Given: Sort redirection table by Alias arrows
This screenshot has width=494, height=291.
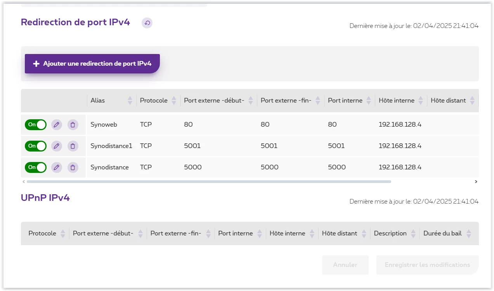Looking at the screenshot, I should coord(130,101).
